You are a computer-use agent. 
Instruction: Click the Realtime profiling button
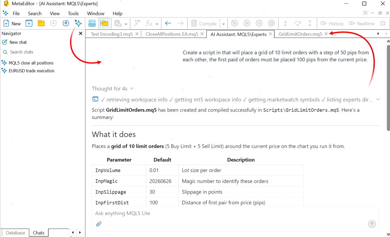[361, 23]
